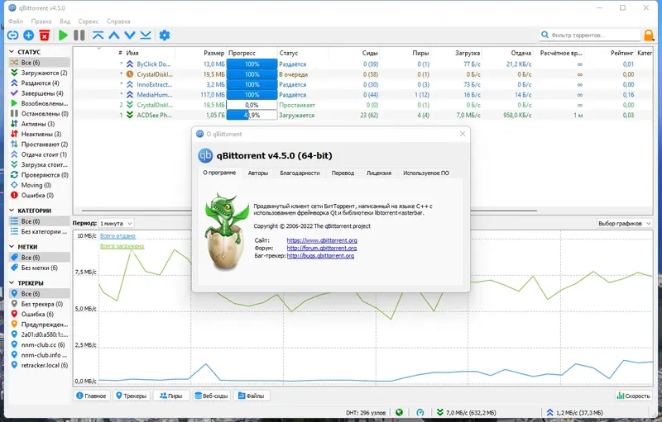Screen dimensions: 662x422
Task: Collapse the МЕТКИ section
Action: tap(12, 247)
